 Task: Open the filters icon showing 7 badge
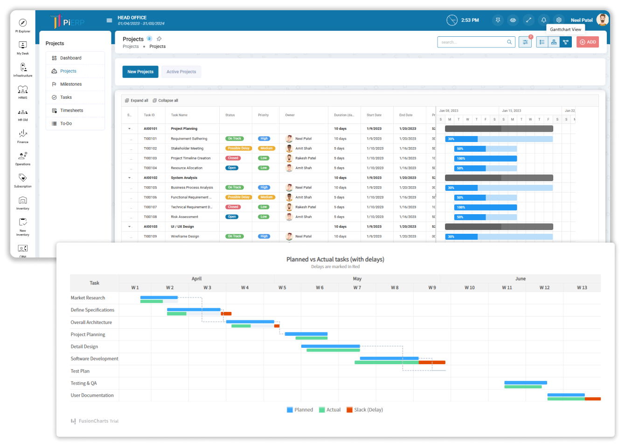tap(525, 42)
